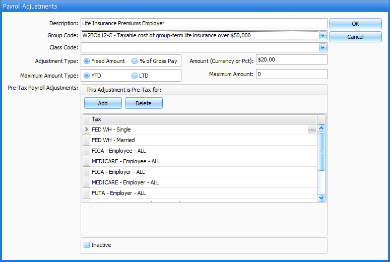Viewport: 390px width, 262px height.
Task: Click the Cancel button
Action: [355, 37]
